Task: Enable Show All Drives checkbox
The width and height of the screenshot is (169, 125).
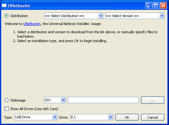Action: 6,109
